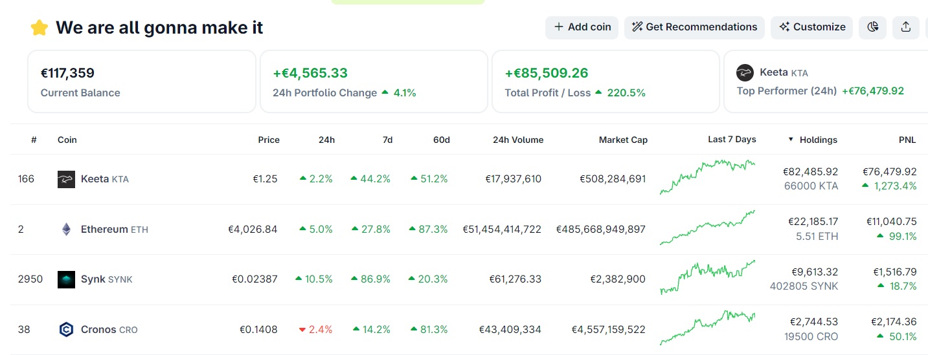The width and height of the screenshot is (928, 355).
Task: Click the Synk coin logo
Action: pos(66,279)
